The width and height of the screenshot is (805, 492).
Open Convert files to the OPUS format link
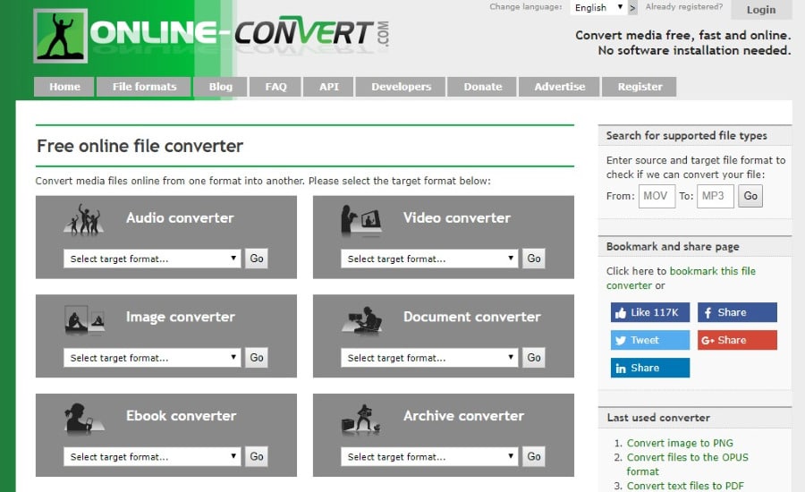pyautogui.click(x=688, y=464)
